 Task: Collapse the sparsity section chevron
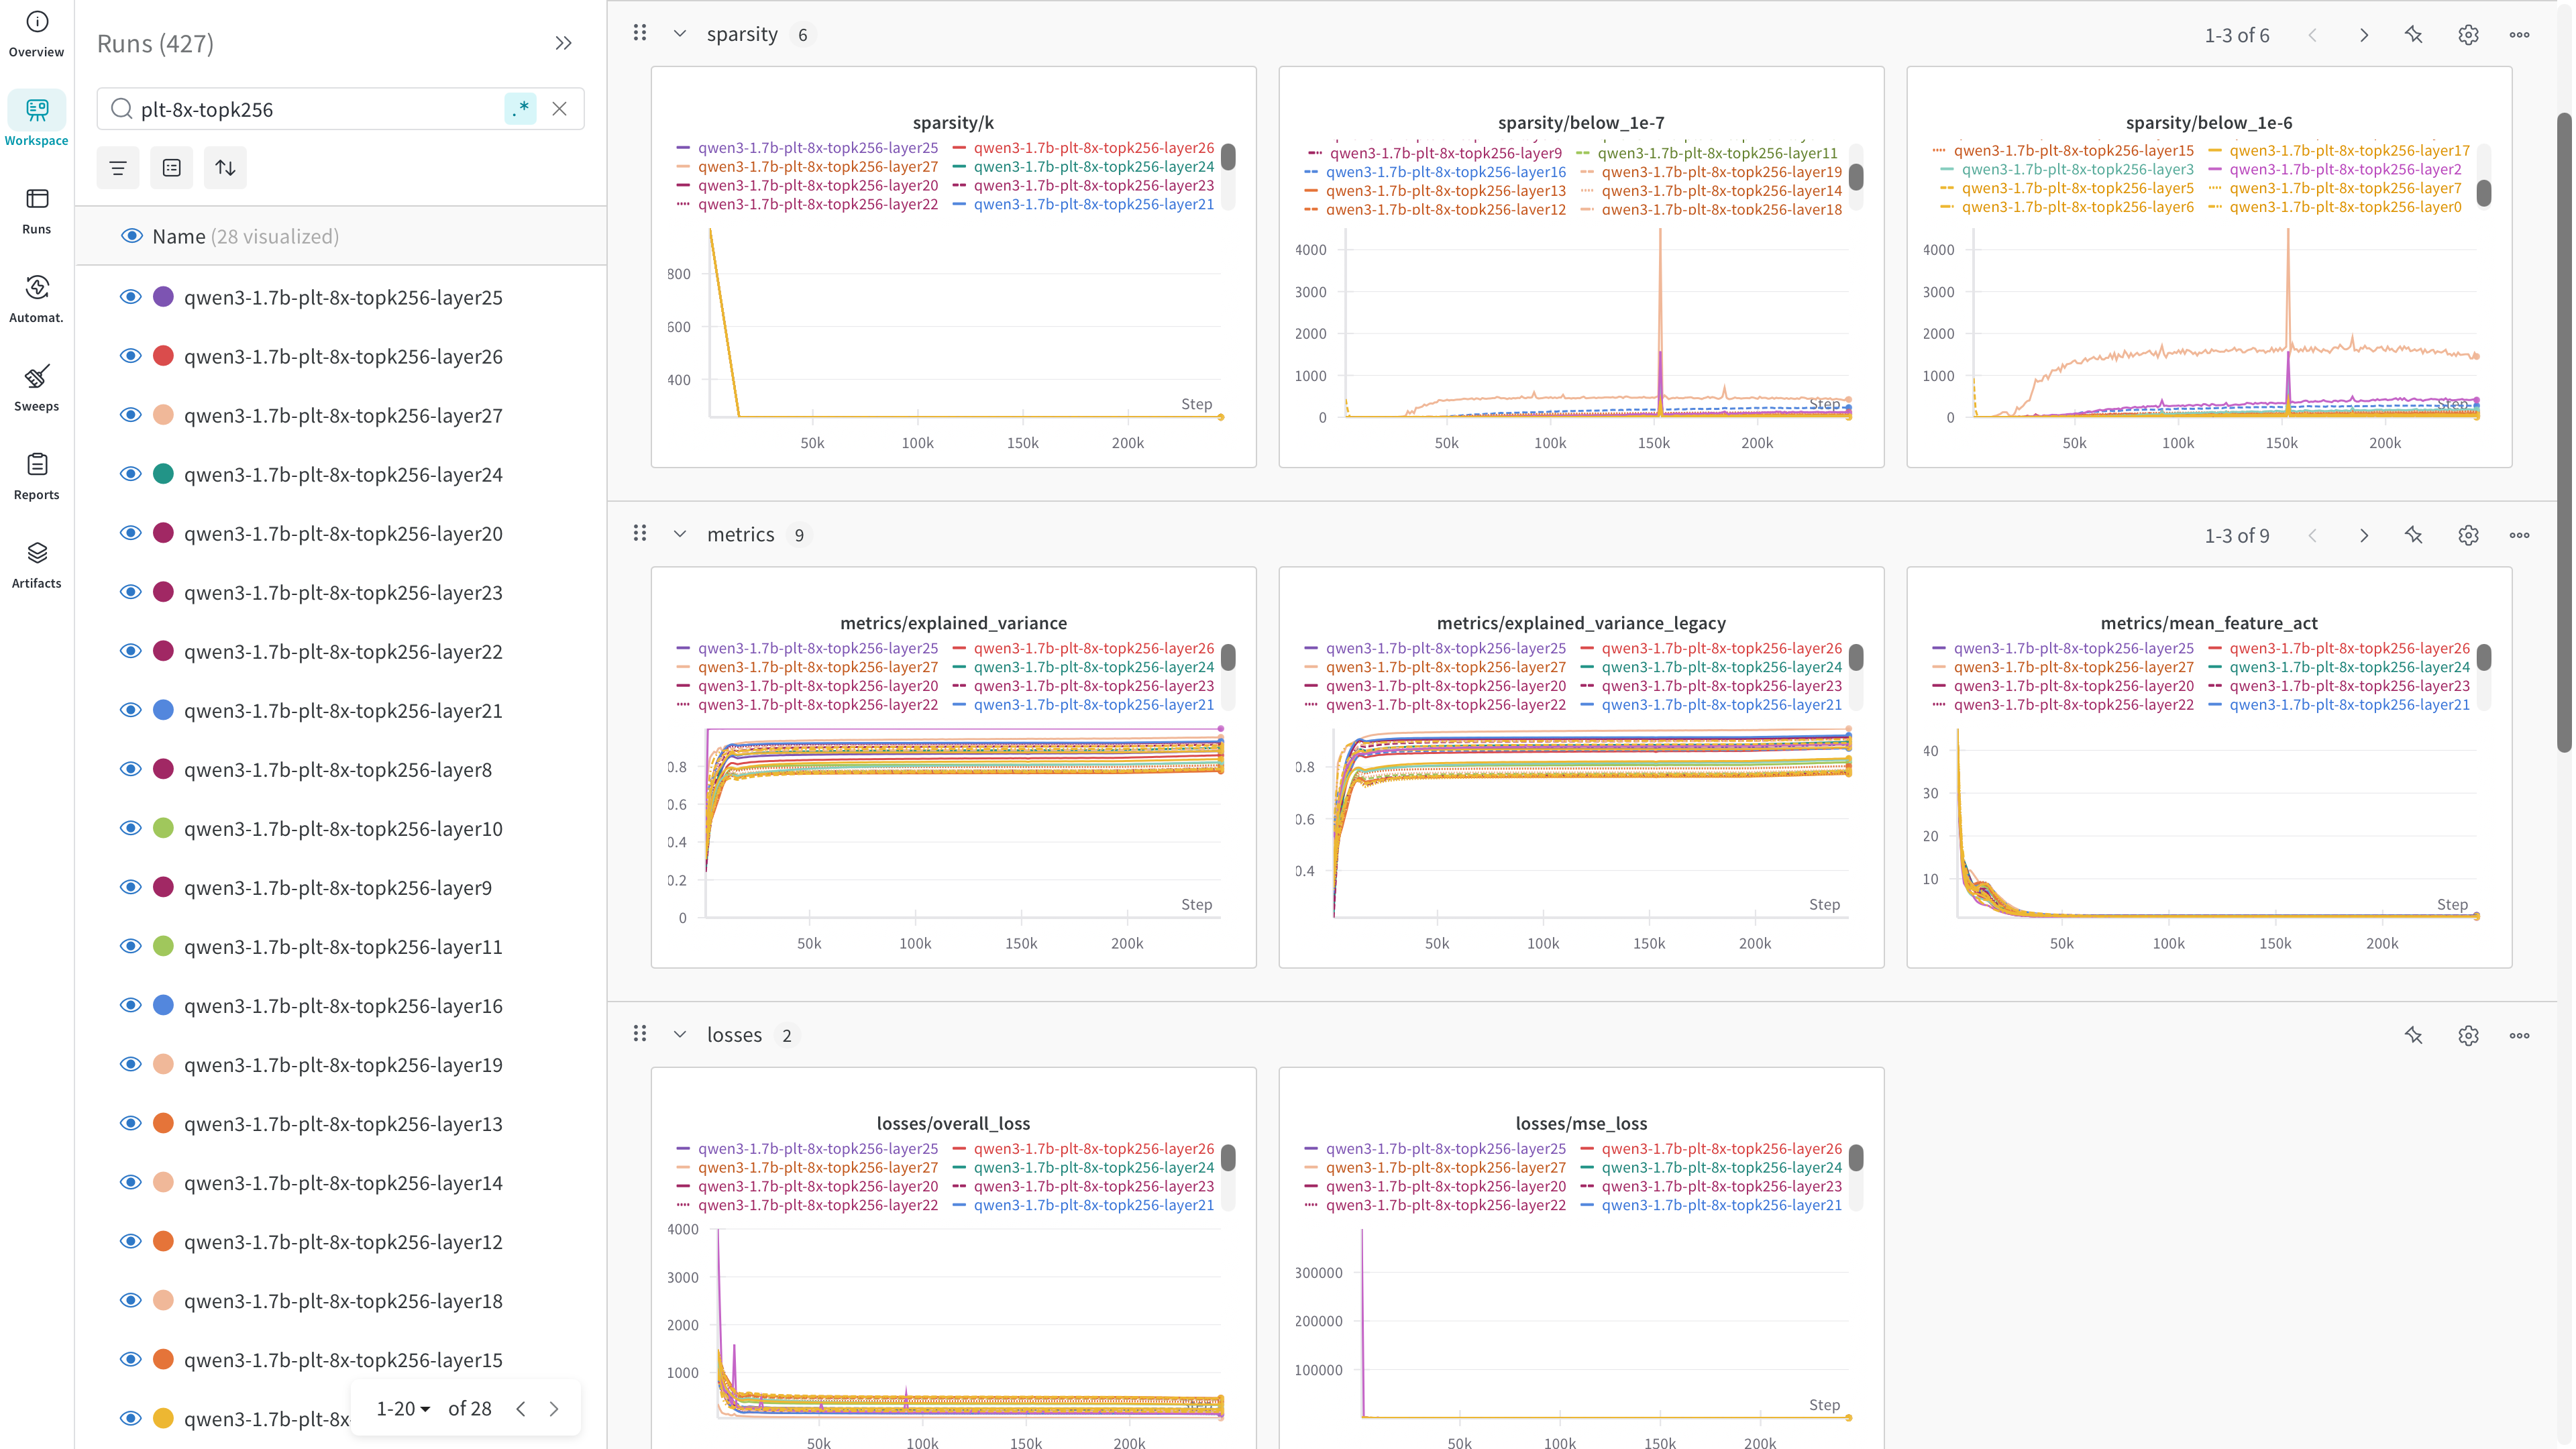(680, 34)
